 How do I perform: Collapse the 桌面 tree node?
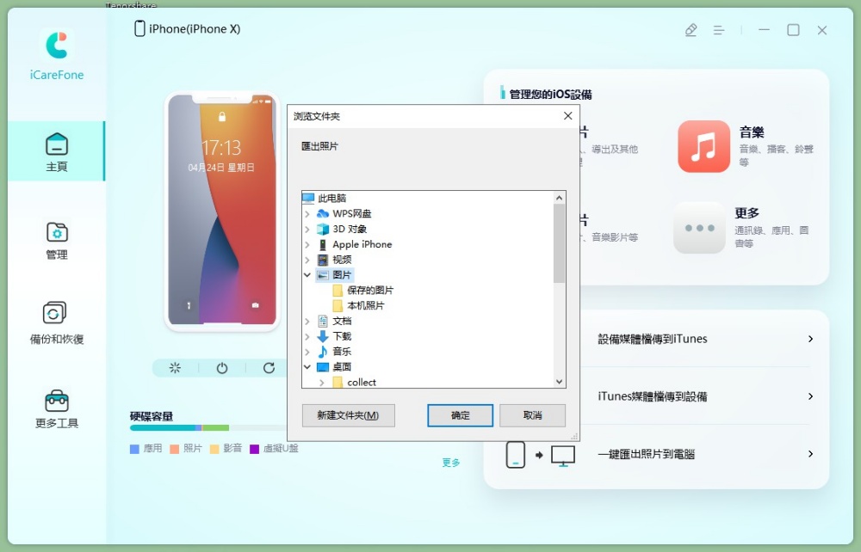(307, 367)
